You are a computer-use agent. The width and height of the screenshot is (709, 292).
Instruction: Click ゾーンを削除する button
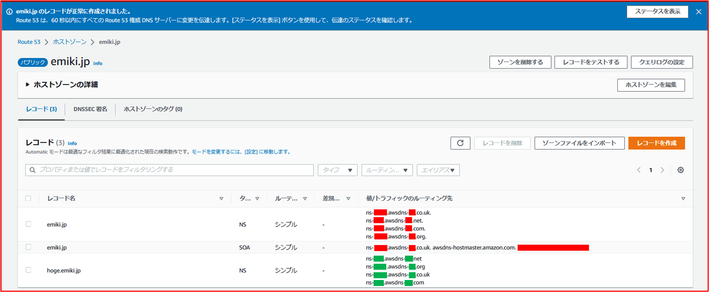click(x=520, y=62)
